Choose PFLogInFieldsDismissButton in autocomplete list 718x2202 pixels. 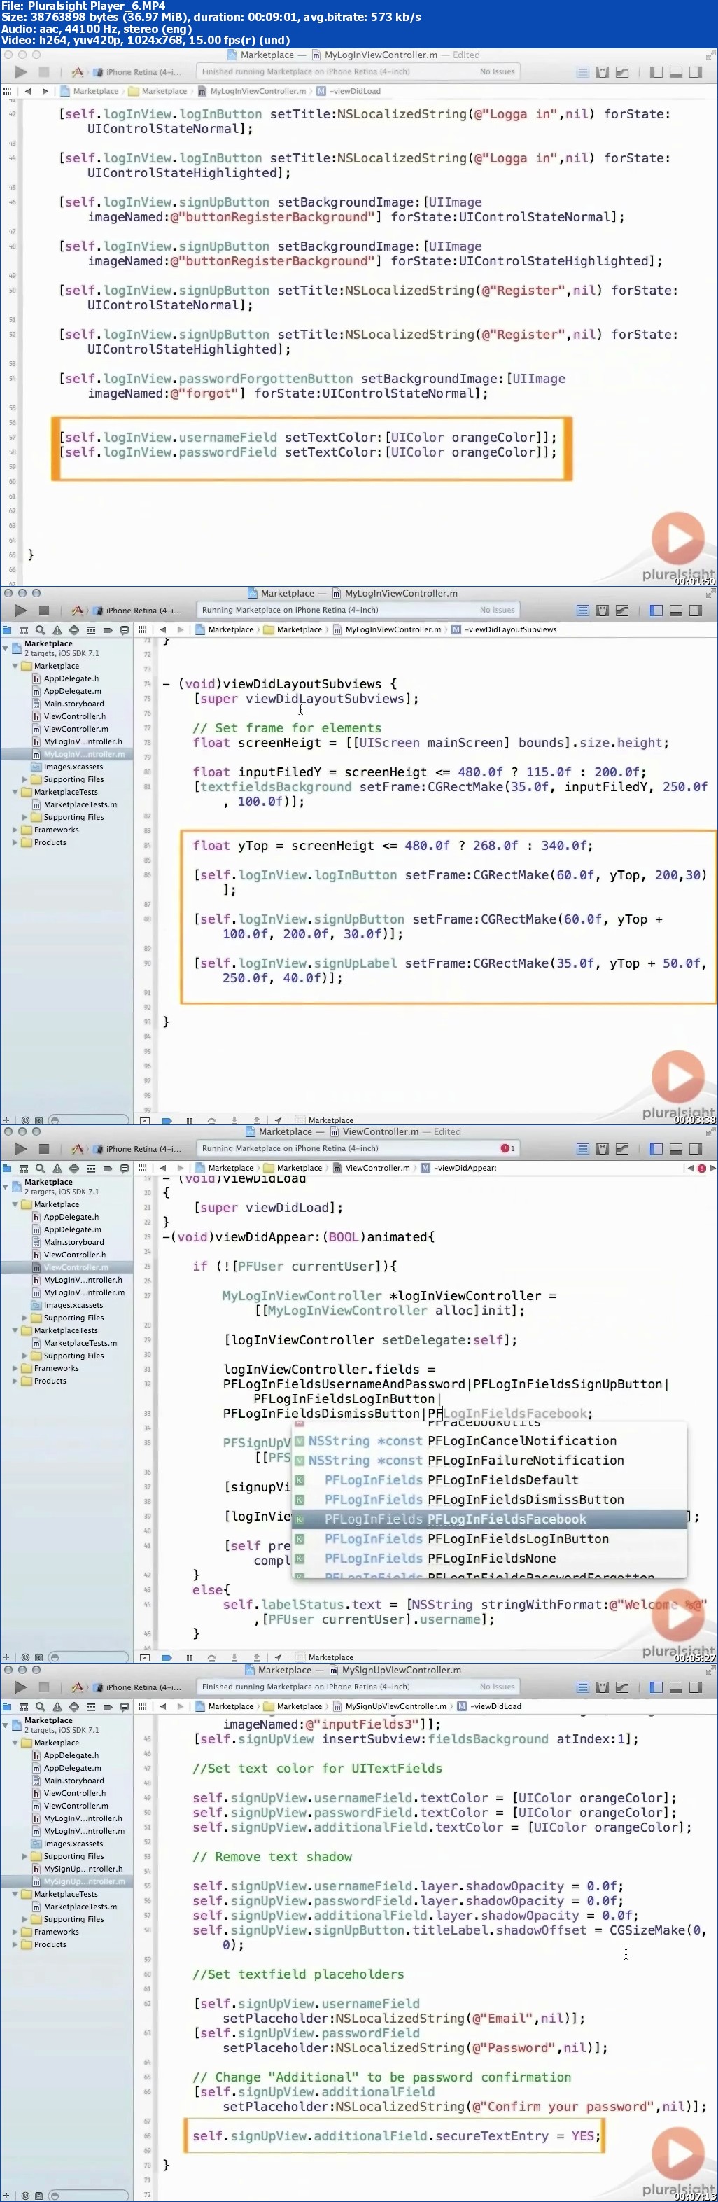490,1499
